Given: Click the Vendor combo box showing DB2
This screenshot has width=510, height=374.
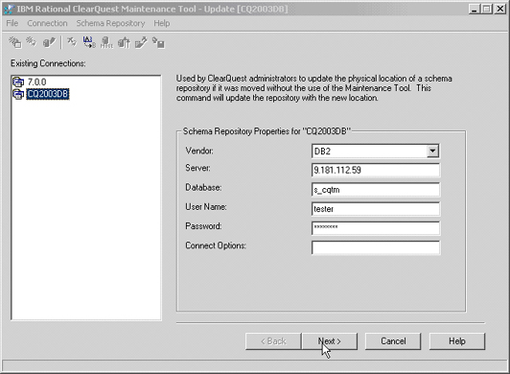Looking at the screenshot, I should [376, 151].
